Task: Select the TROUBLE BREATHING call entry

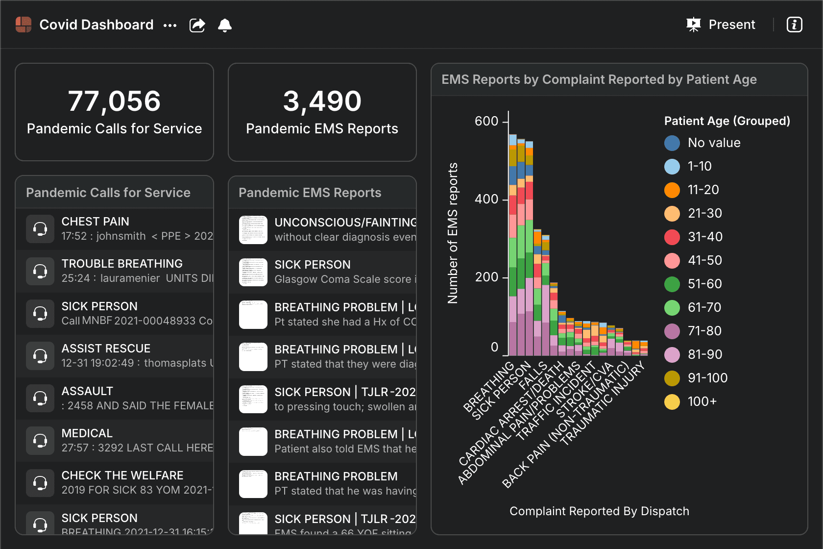Action: (122, 271)
